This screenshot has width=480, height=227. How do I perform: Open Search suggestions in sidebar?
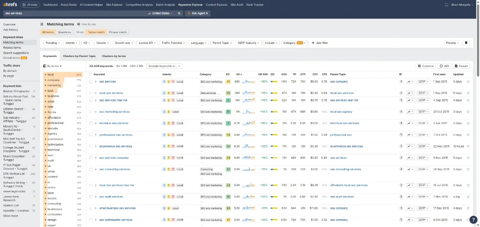click(x=16, y=53)
